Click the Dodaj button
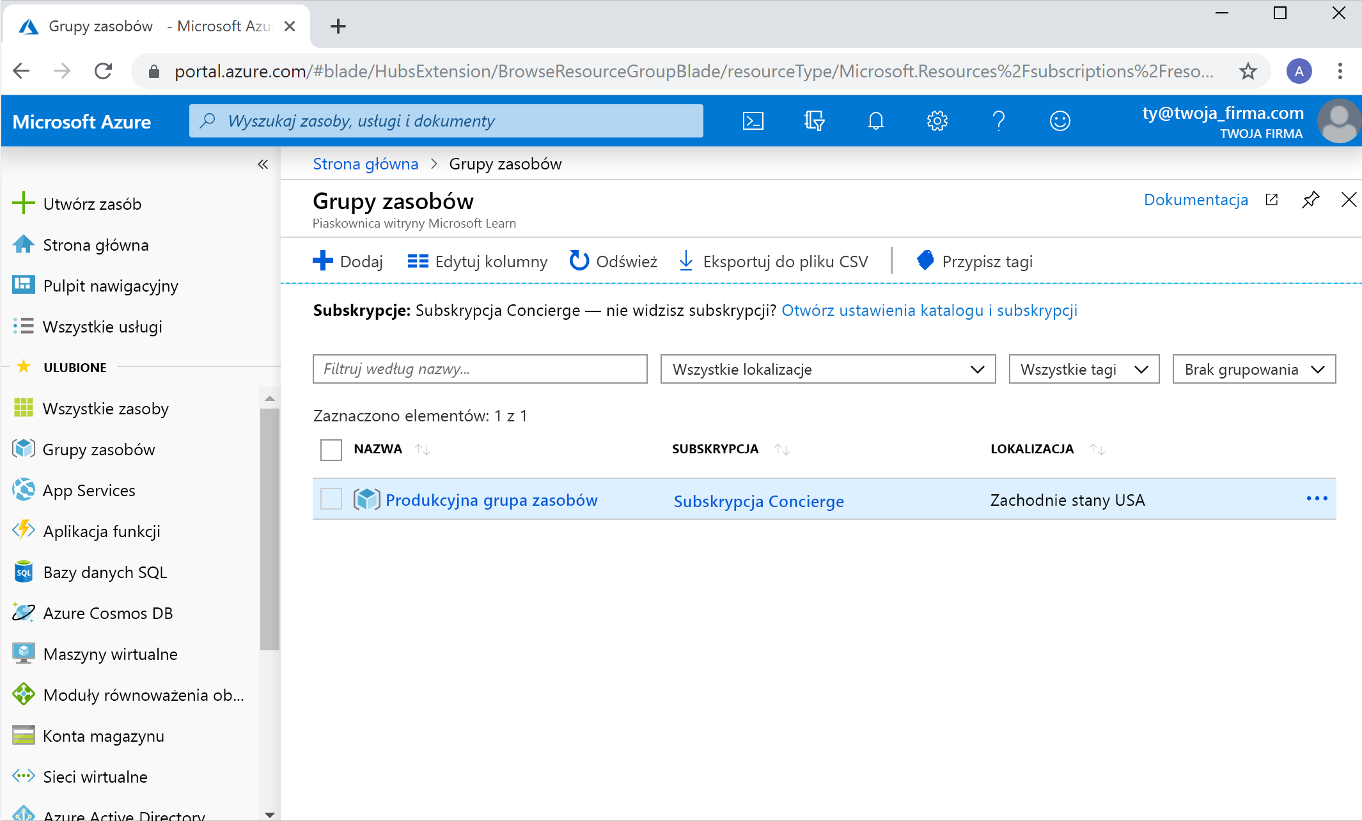 tap(348, 262)
